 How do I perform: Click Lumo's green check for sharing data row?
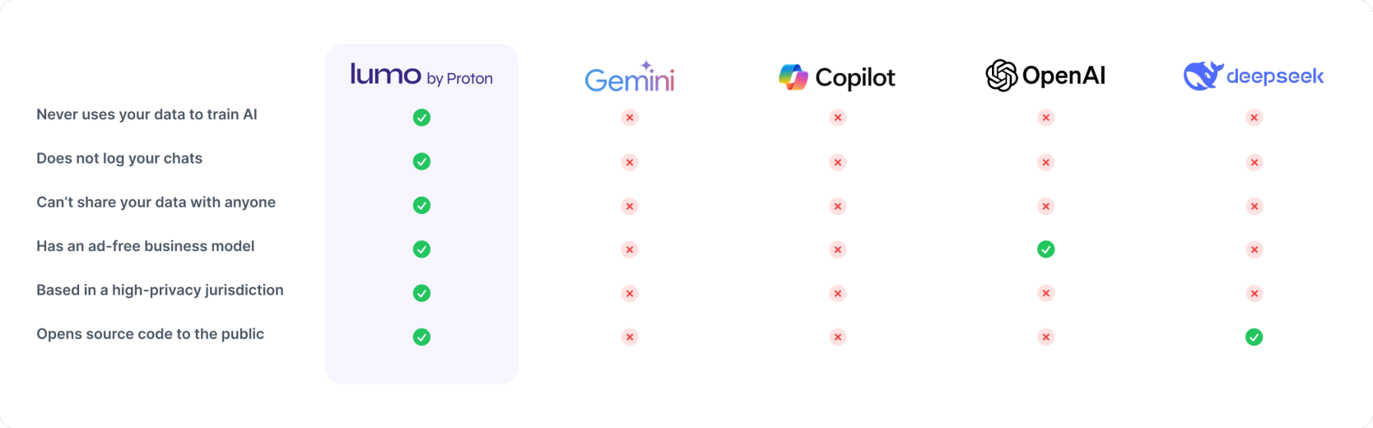coord(421,205)
